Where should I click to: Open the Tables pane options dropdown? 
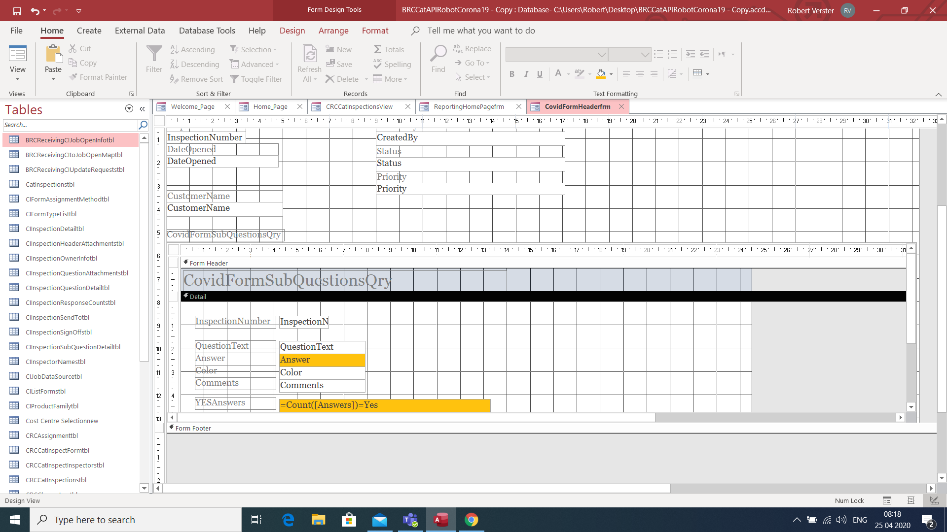point(129,109)
